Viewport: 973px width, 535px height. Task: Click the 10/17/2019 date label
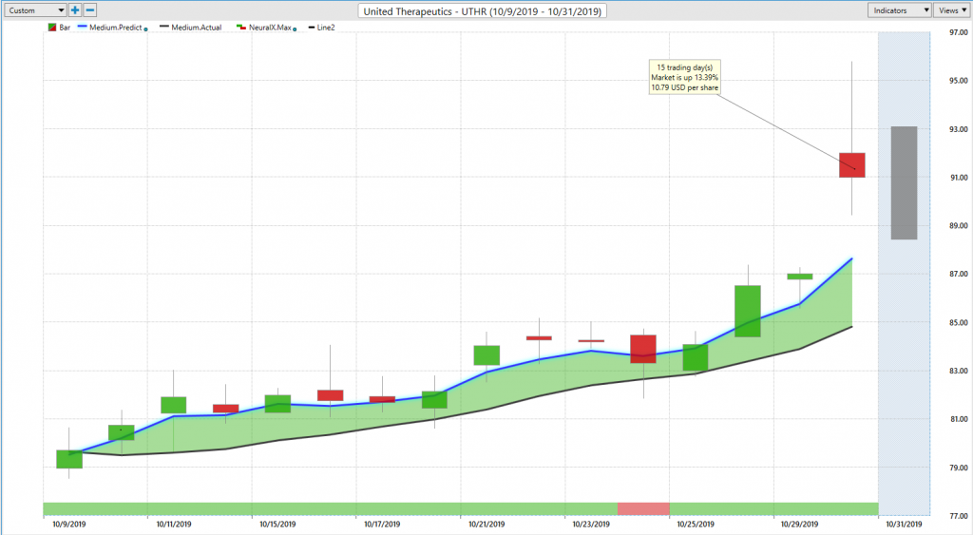click(382, 525)
